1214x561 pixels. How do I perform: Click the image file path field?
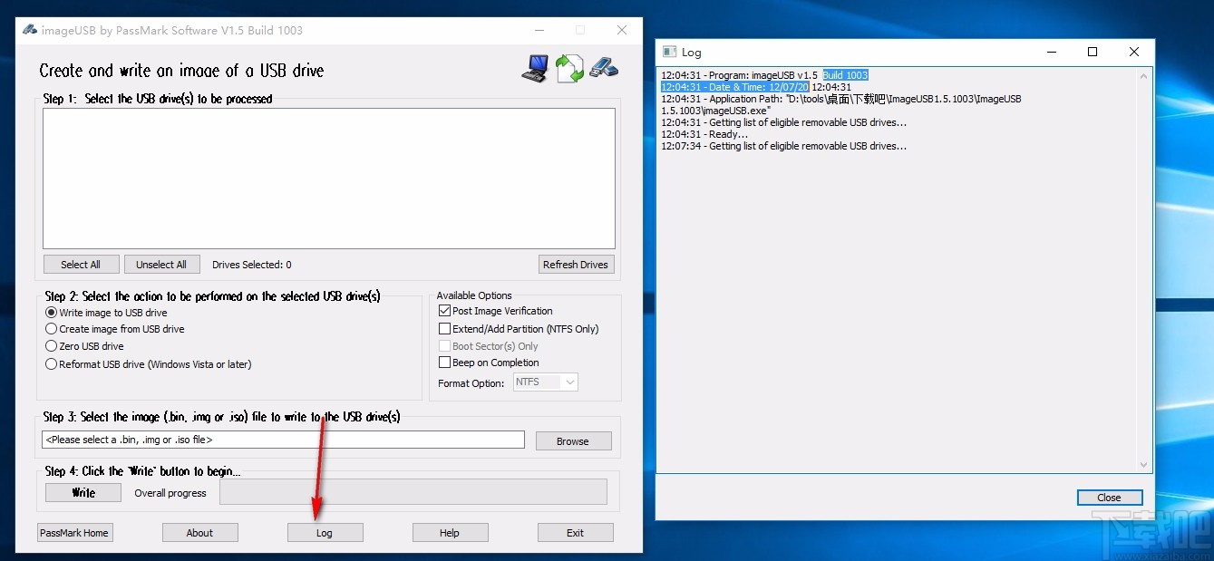pos(282,440)
